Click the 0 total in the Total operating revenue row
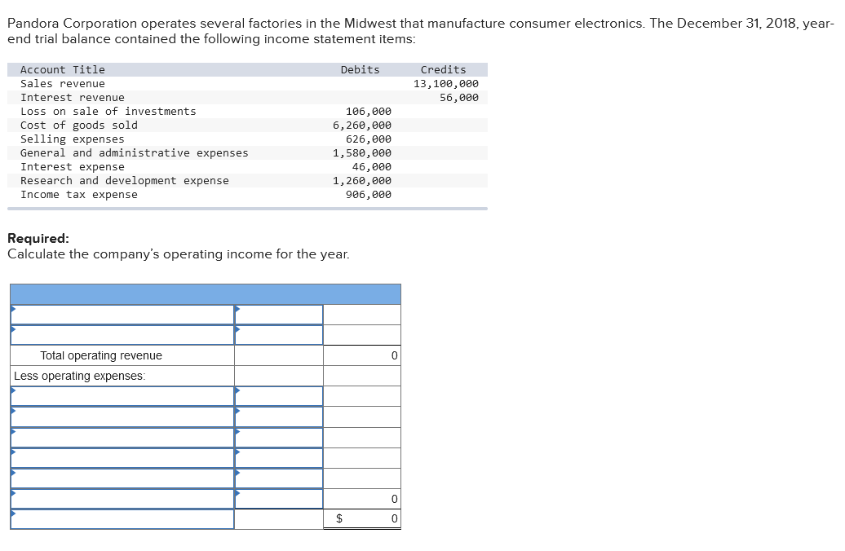 coord(362,355)
